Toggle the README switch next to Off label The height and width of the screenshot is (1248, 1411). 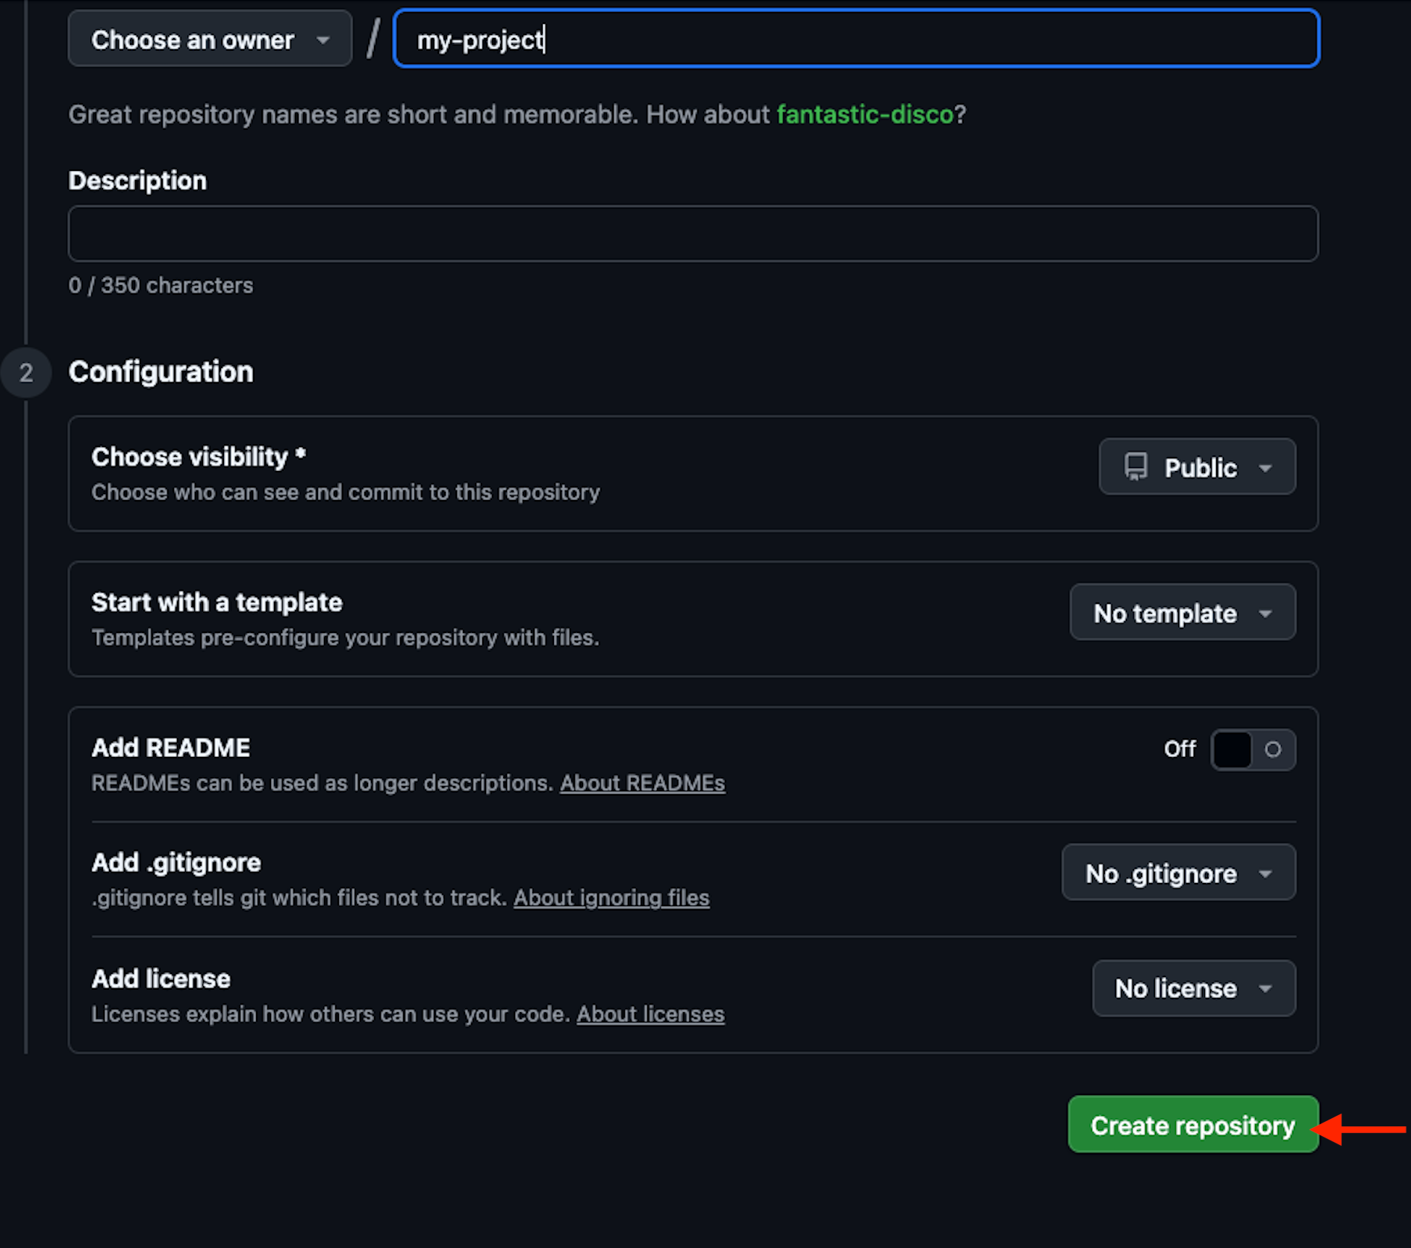[1253, 749]
